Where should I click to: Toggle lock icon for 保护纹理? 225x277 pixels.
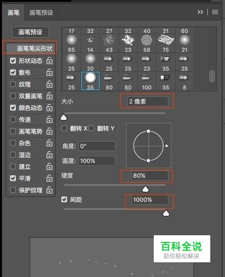tap(49, 190)
